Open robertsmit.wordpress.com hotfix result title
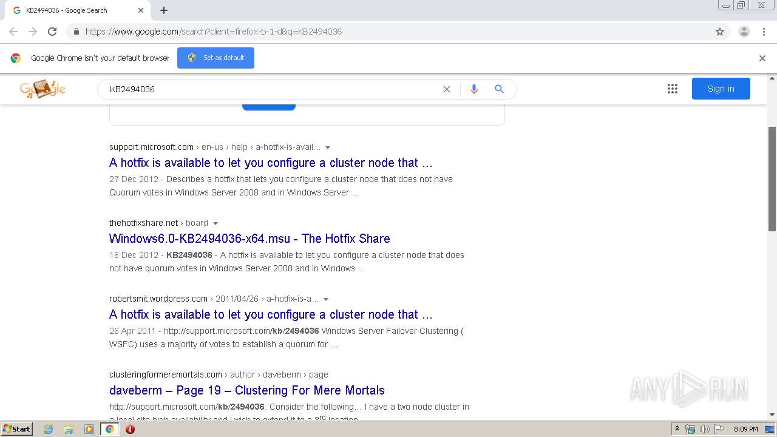 click(x=271, y=314)
